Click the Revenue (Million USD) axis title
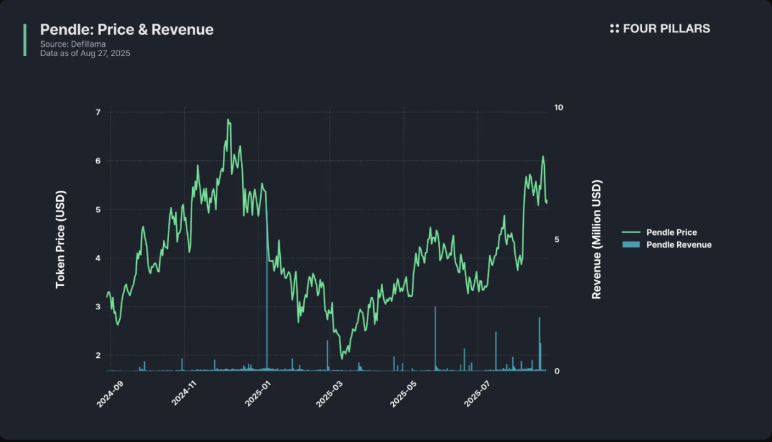The width and height of the screenshot is (772, 442). (x=597, y=240)
